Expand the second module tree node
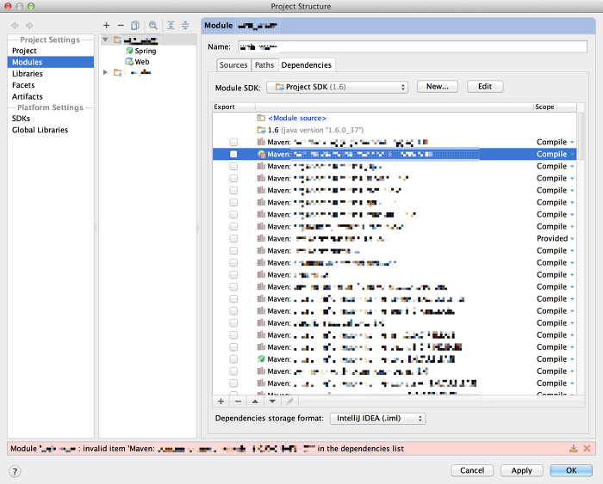 click(105, 72)
